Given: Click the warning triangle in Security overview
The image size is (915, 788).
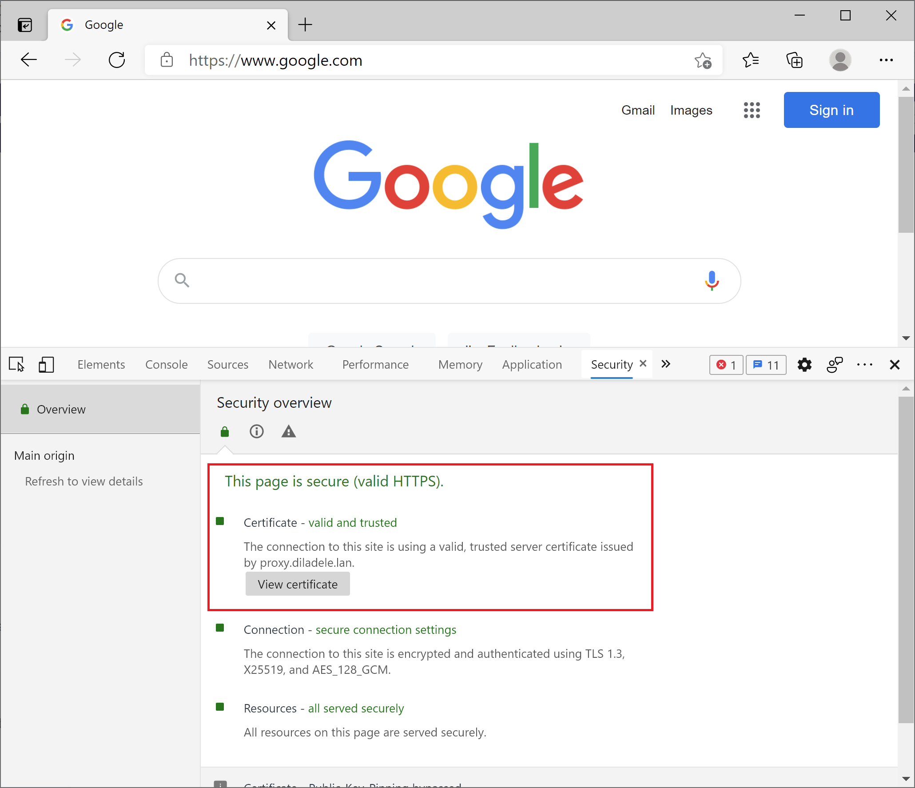Looking at the screenshot, I should (x=288, y=431).
